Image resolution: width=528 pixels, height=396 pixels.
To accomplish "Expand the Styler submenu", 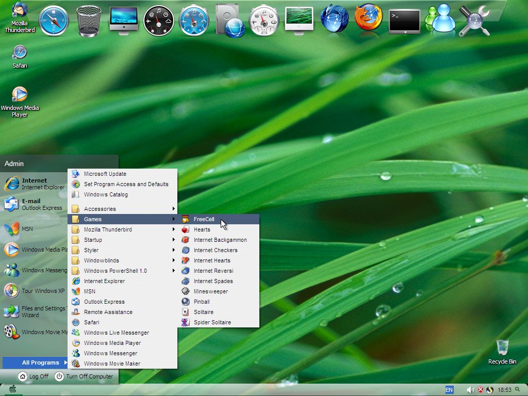I will coord(123,250).
